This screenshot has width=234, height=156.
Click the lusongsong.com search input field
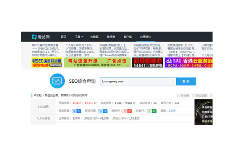tap(135, 82)
